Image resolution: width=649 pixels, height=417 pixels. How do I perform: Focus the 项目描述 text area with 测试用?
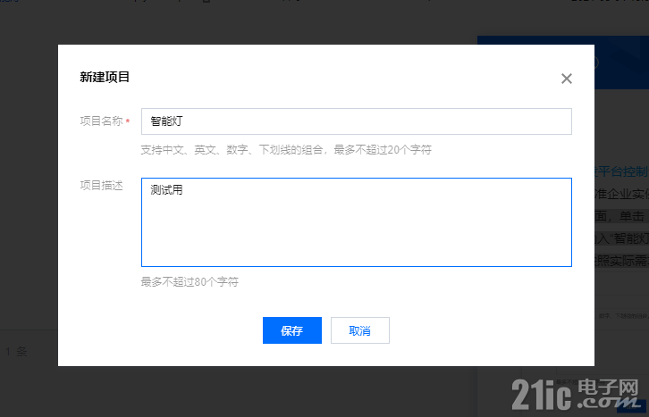pyautogui.click(x=357, y=222)
